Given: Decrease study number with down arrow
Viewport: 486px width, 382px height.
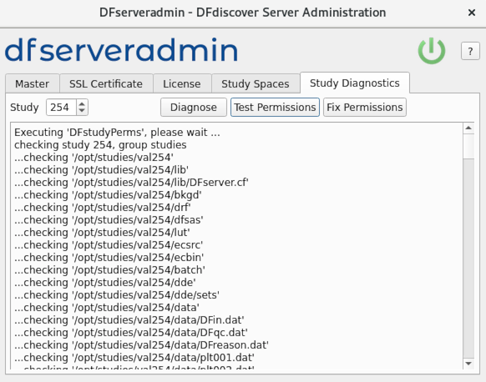Looking at the screenshot, I should tap(82, 111).
